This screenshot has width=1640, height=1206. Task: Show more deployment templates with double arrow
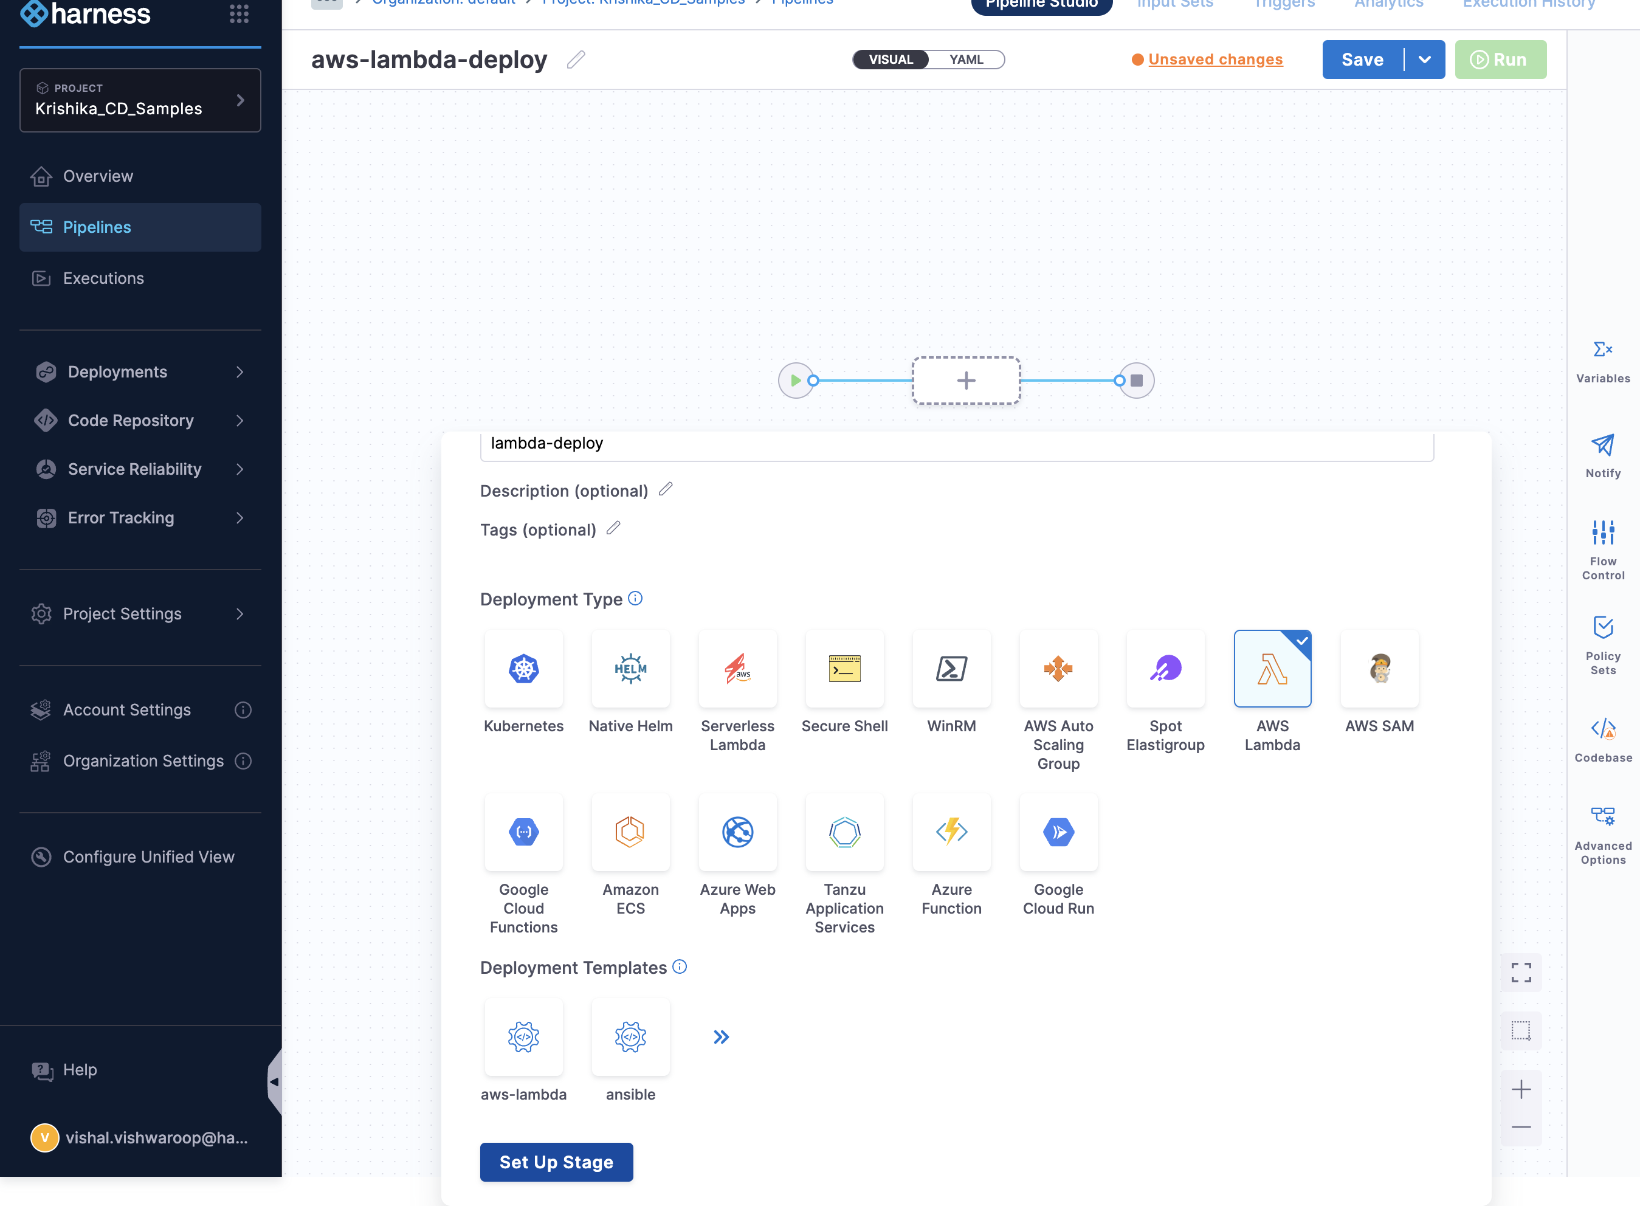coord(721,1036)
